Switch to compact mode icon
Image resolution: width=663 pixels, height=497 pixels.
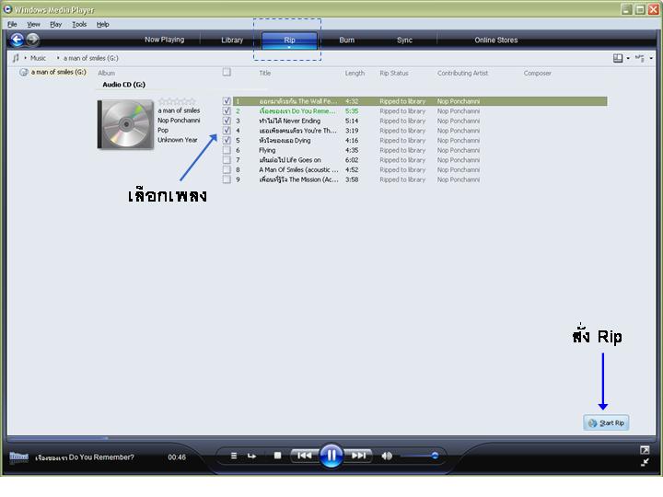(x=645, y=462)
